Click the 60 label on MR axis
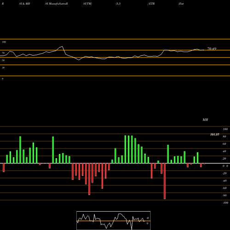 [224, 144]
